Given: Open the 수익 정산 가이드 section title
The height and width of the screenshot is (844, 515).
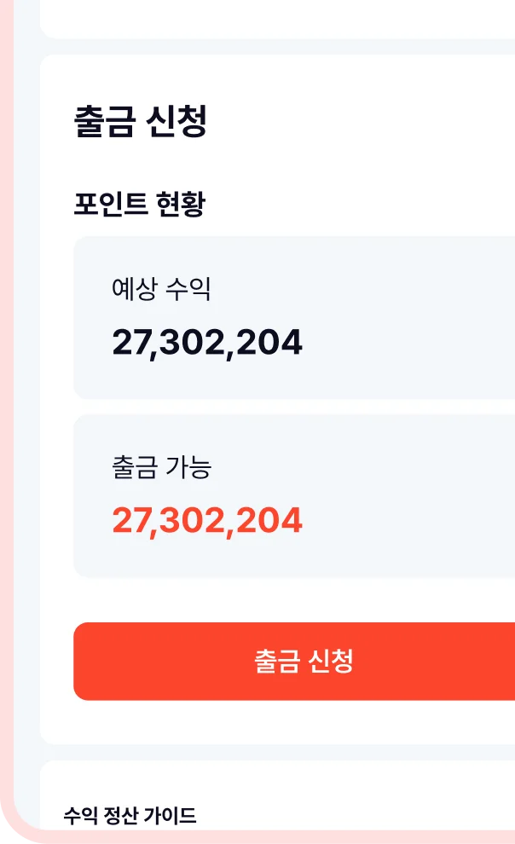Looking at the screenshot, I should tap(130, 816).
